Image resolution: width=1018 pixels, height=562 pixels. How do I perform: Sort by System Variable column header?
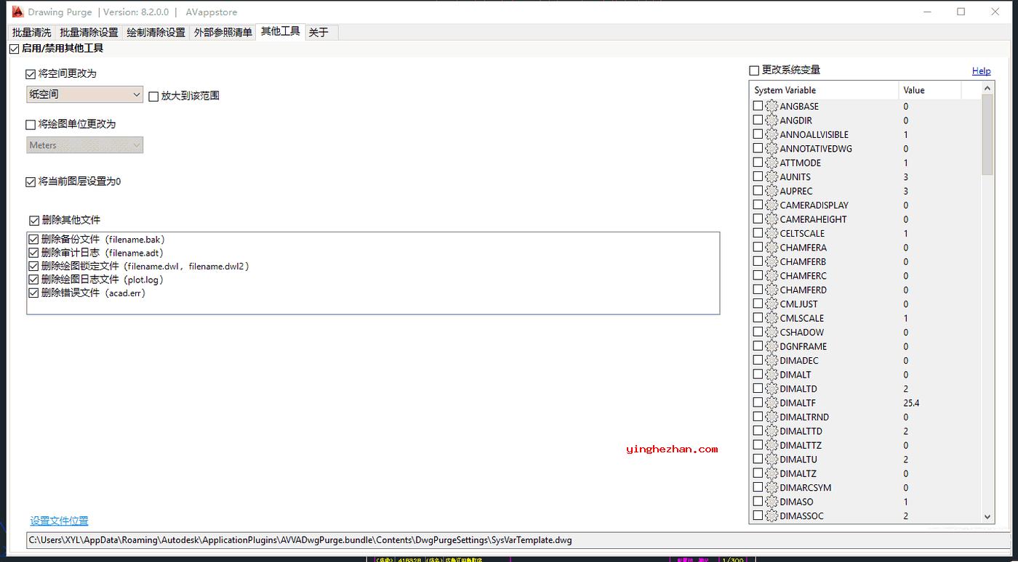(x=824, y=90)
